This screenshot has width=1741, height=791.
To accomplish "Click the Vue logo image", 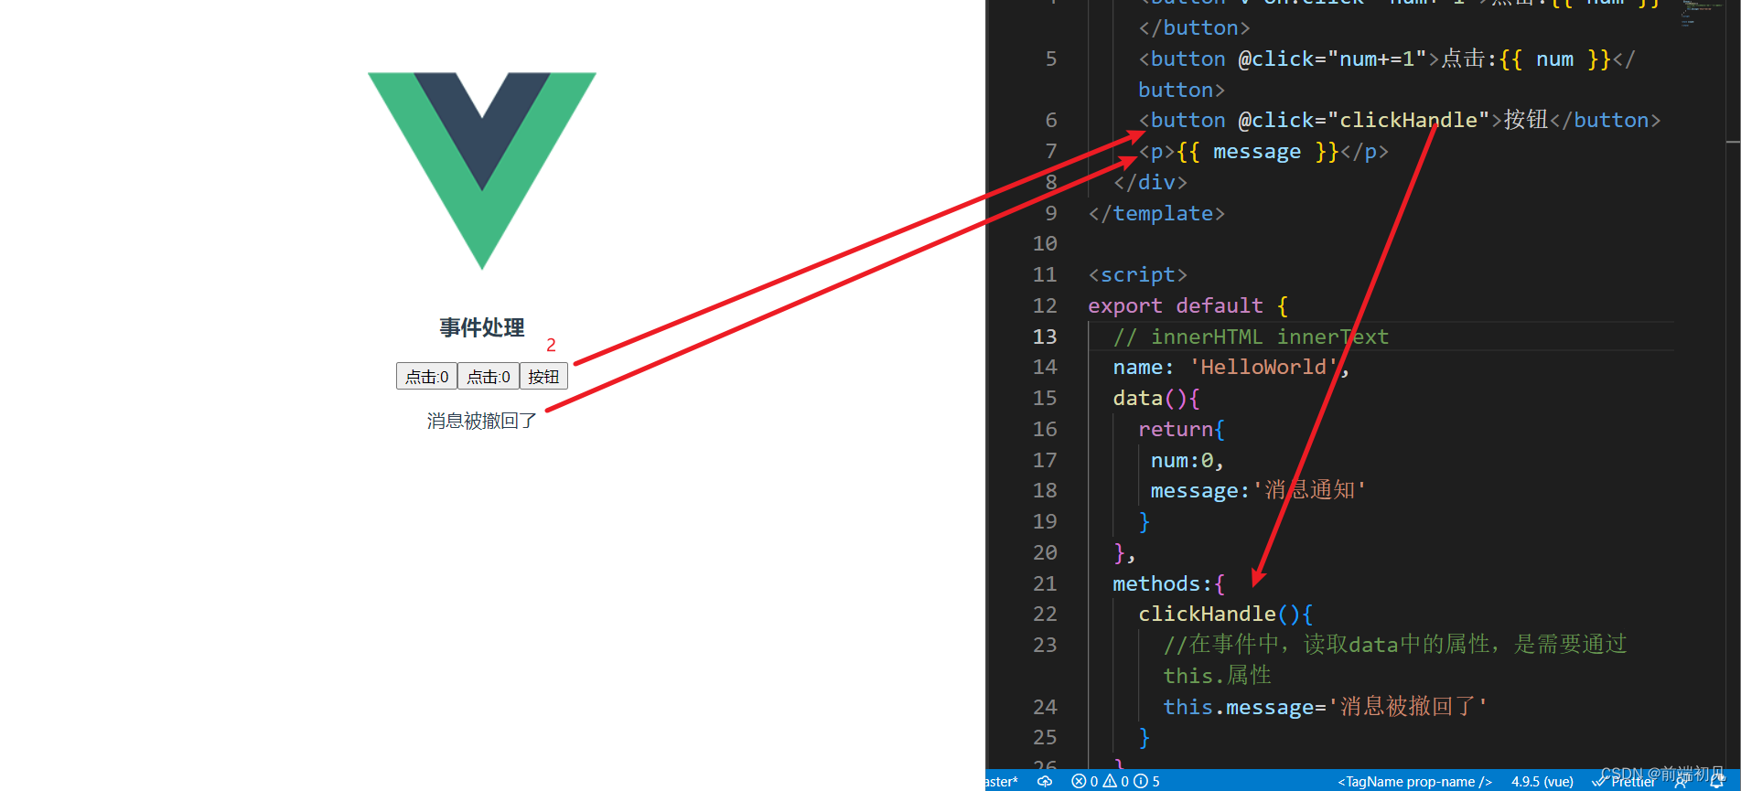I will (x=482, y=171).
